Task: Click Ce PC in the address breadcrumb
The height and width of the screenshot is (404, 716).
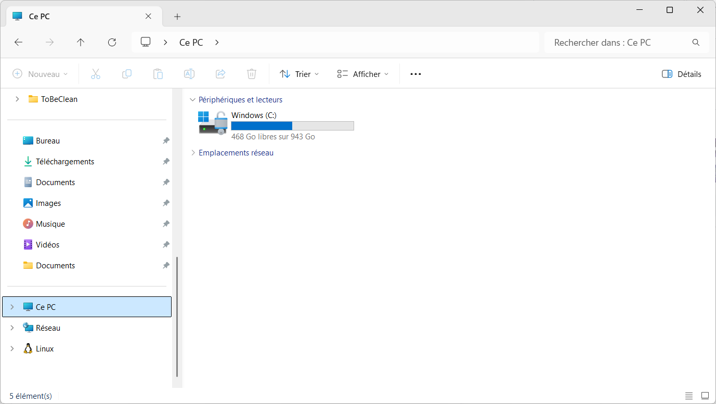Action: coord(191,43)
